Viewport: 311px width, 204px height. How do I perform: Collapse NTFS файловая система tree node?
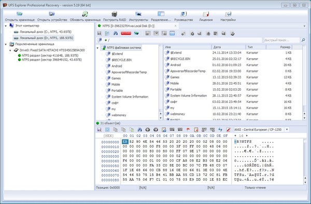pos(97,48)
